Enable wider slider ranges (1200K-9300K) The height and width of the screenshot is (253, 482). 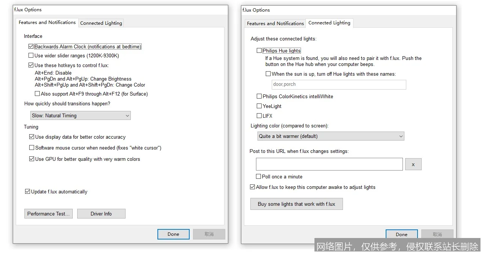point(31,55)
